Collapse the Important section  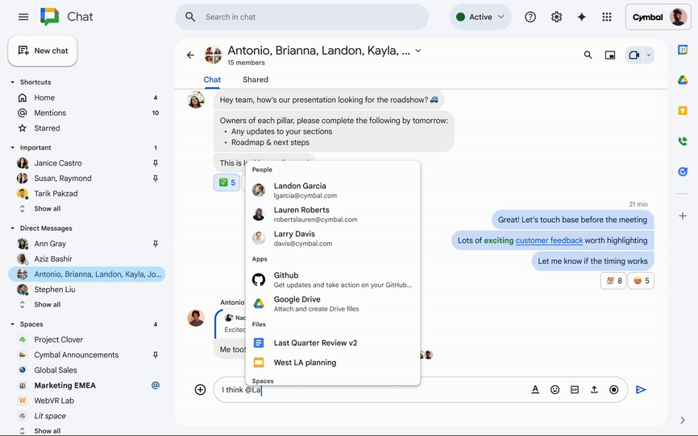(x=12, y=147)
